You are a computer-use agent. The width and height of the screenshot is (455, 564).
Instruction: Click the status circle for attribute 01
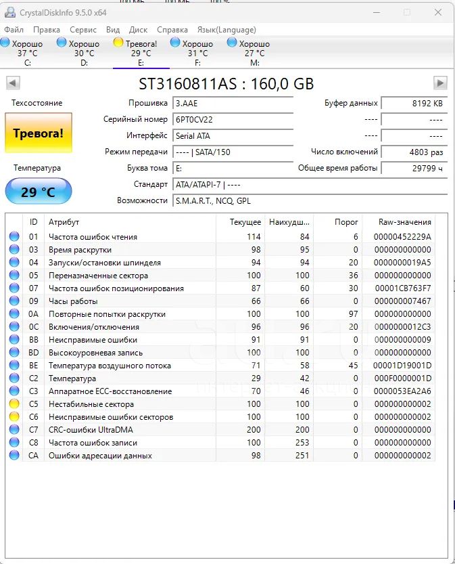click(x=14, y=237)
